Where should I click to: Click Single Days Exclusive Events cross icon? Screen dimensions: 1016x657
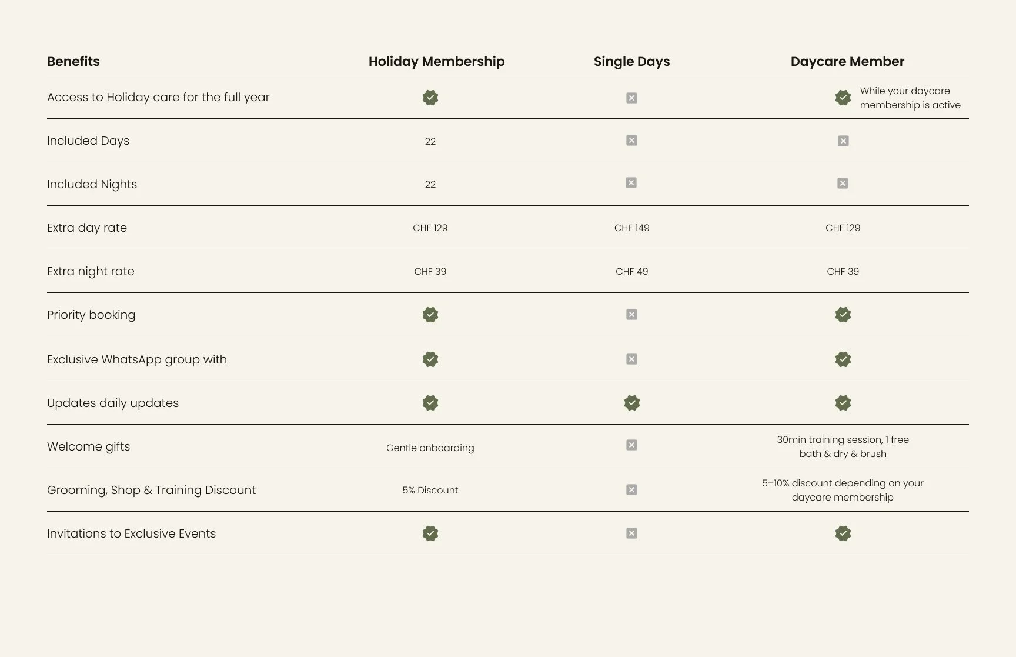click(x=631, y=533)
